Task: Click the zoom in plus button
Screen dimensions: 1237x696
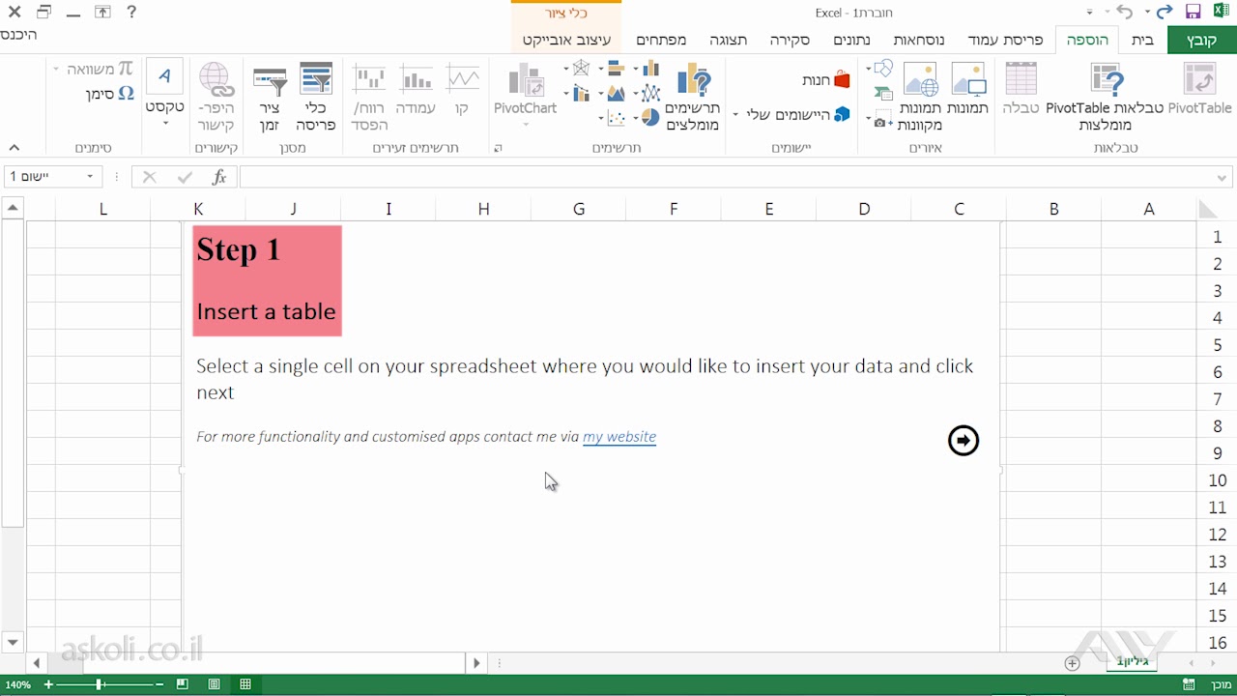Action: [x=48, y=684]
